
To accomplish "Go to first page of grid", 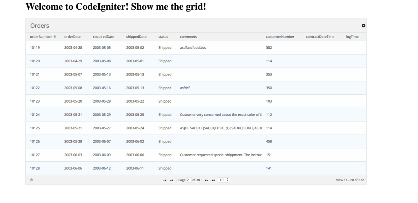I will point(165,180).
